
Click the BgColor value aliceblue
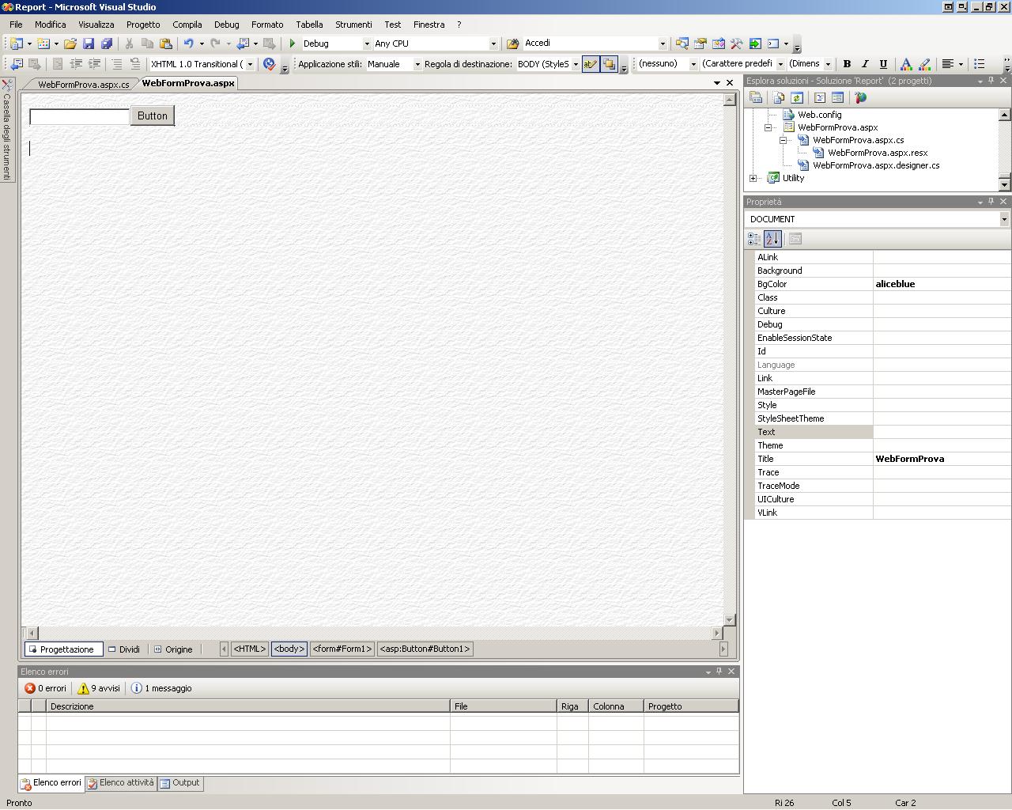coord(942,284)
